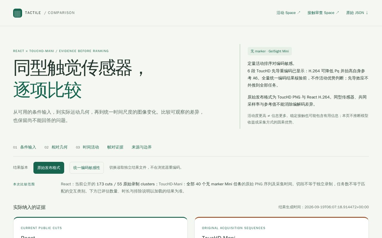Click the TACTILE brand name text
The height and width of the screenshot is (238, 382).
click(x=33, y=13)
